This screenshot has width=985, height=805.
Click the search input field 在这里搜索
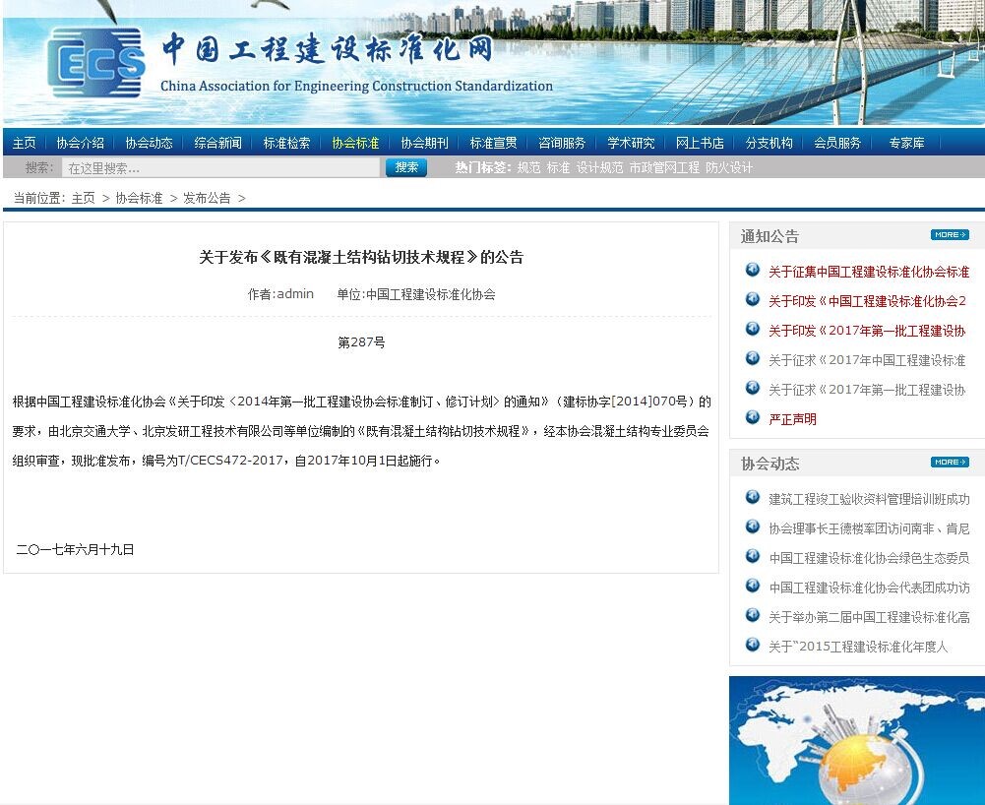220,168
